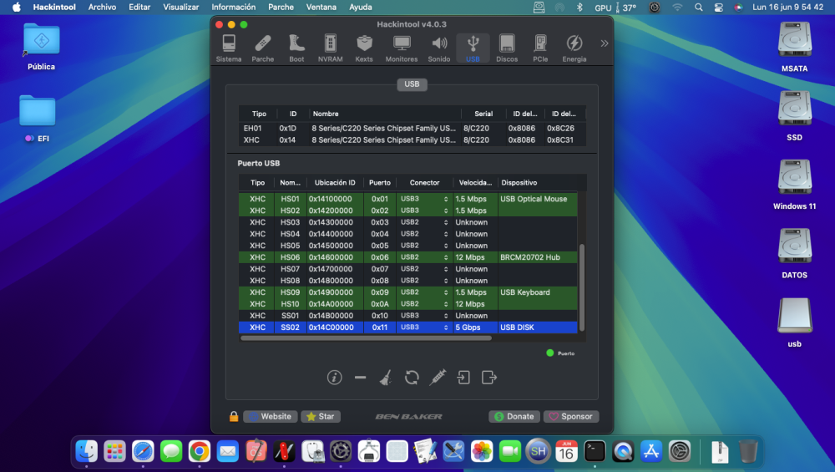Open the Editar menu
Image resolution: width=835 pixels, height=472 pixels.
[139, 7]
